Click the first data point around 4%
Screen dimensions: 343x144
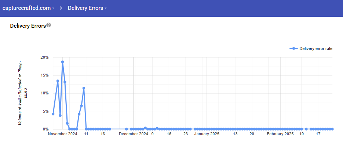[53, 114]
